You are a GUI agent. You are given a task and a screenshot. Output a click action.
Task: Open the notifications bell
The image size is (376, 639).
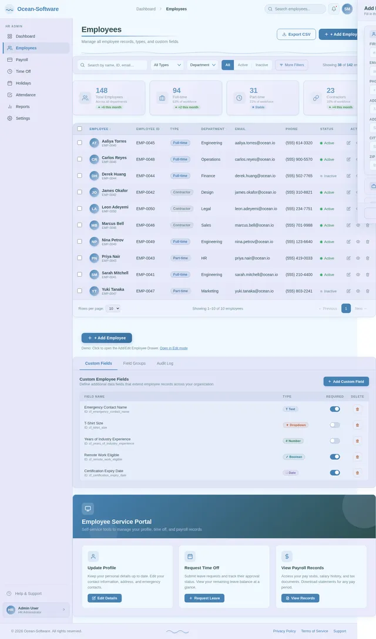(x=334, y=9)
